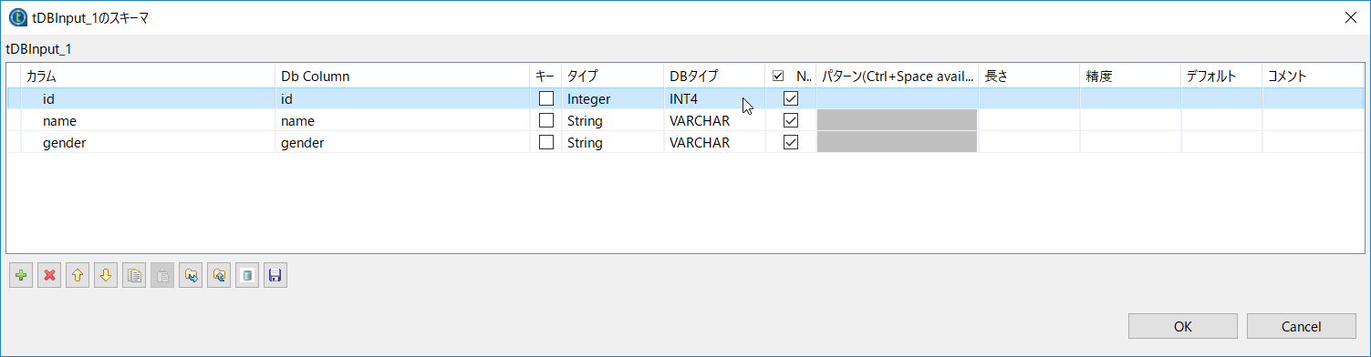Import schema from XML file icon
The image size is (1371, 357).
pyautogui.click(x=191, y=275)
